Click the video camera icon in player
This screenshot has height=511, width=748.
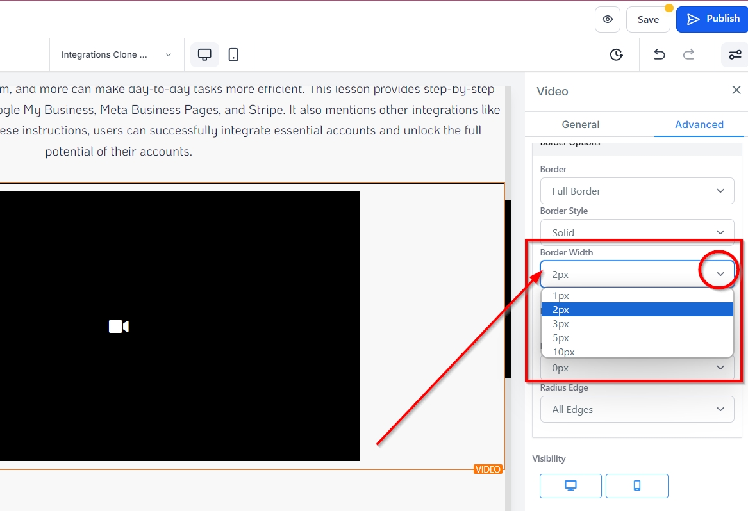click(119, 327)
